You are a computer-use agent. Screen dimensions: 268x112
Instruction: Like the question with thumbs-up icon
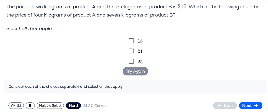[13, 105]
